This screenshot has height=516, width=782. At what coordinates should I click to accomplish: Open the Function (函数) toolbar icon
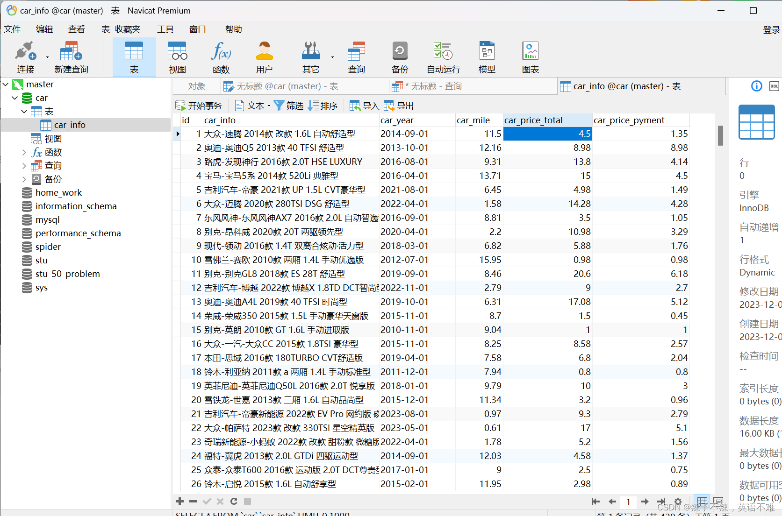pyautogui.click(x=221, y=57)
